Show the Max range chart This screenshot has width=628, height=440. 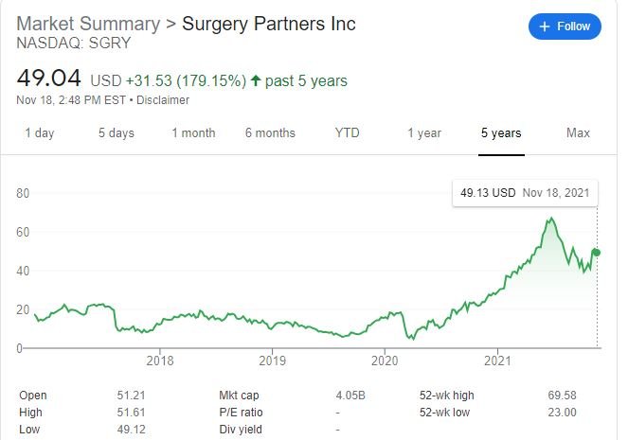(x=578, y=132)
